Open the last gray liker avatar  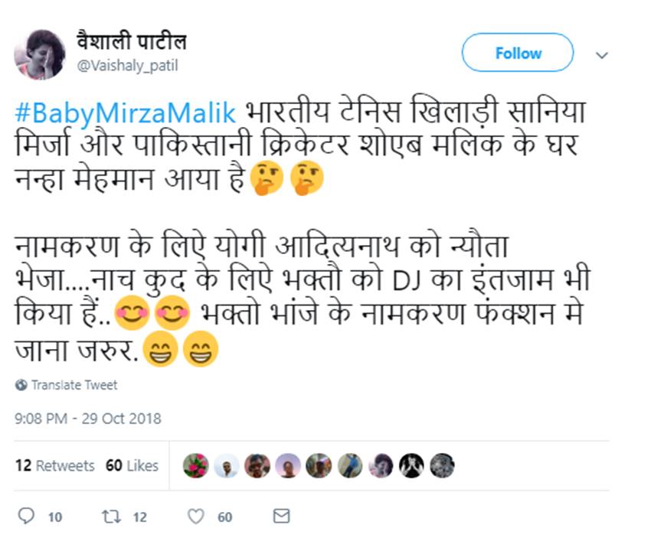442,465
